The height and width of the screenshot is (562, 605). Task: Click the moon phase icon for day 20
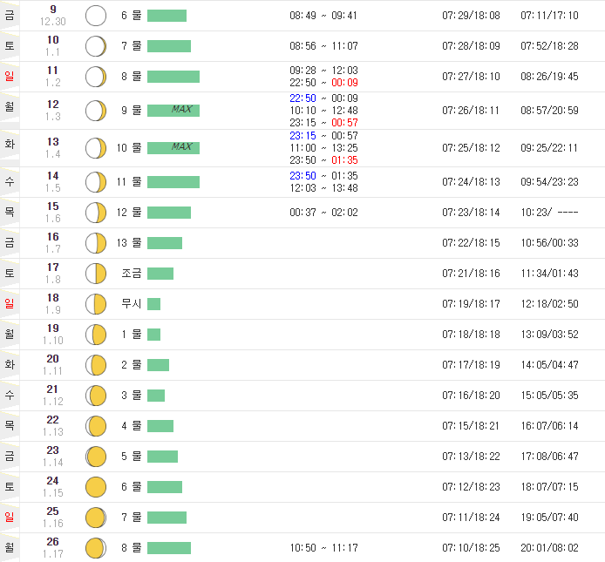[96, 365]
